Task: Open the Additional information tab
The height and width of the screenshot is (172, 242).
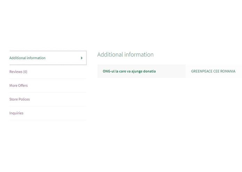Action: pyautogui.click(x=48, y=58)
